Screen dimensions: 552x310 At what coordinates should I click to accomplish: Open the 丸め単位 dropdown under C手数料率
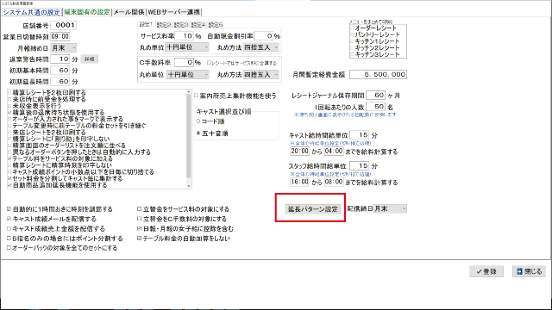tap(187, 75)
